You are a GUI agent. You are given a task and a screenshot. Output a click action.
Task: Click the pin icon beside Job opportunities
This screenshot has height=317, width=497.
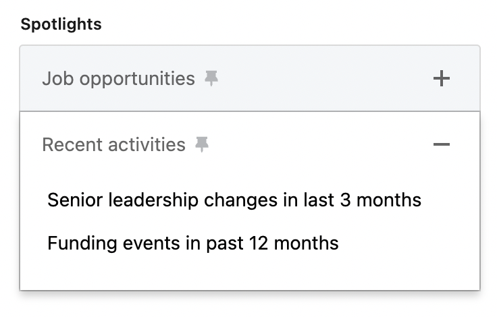coord(212,79)
